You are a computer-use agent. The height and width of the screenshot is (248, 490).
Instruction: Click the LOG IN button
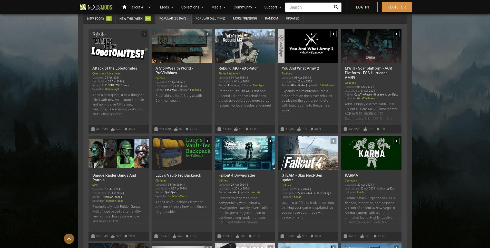362,7
